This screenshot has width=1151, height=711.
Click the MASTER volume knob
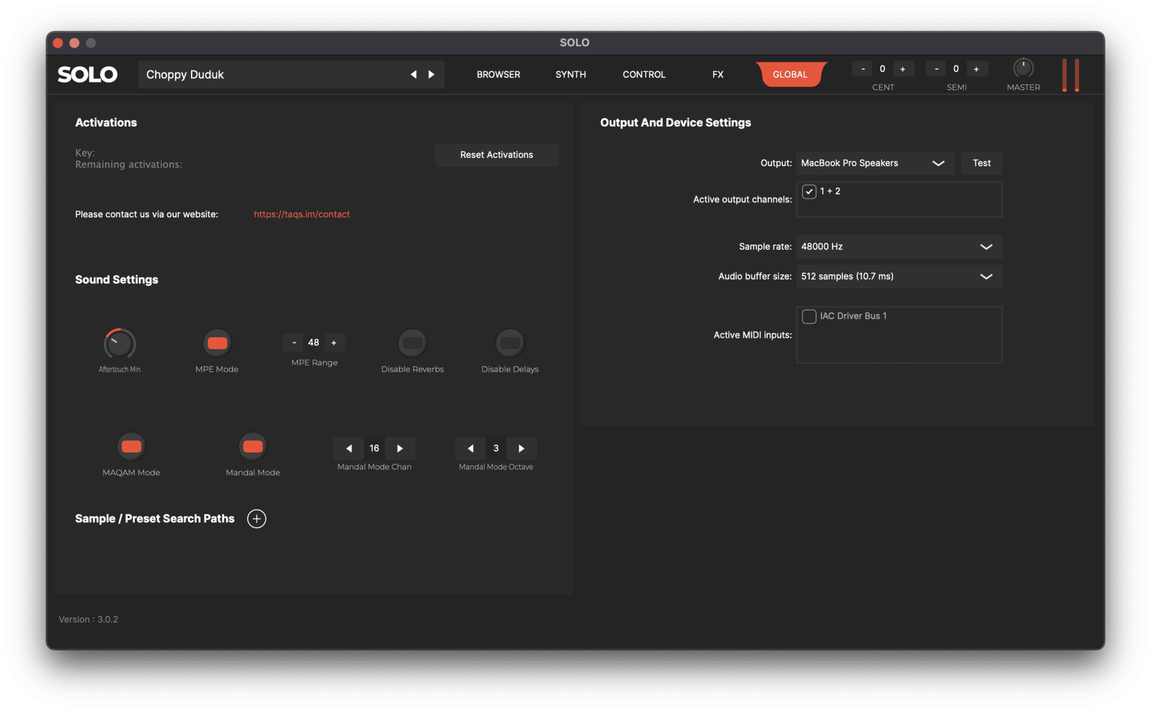1023,68
